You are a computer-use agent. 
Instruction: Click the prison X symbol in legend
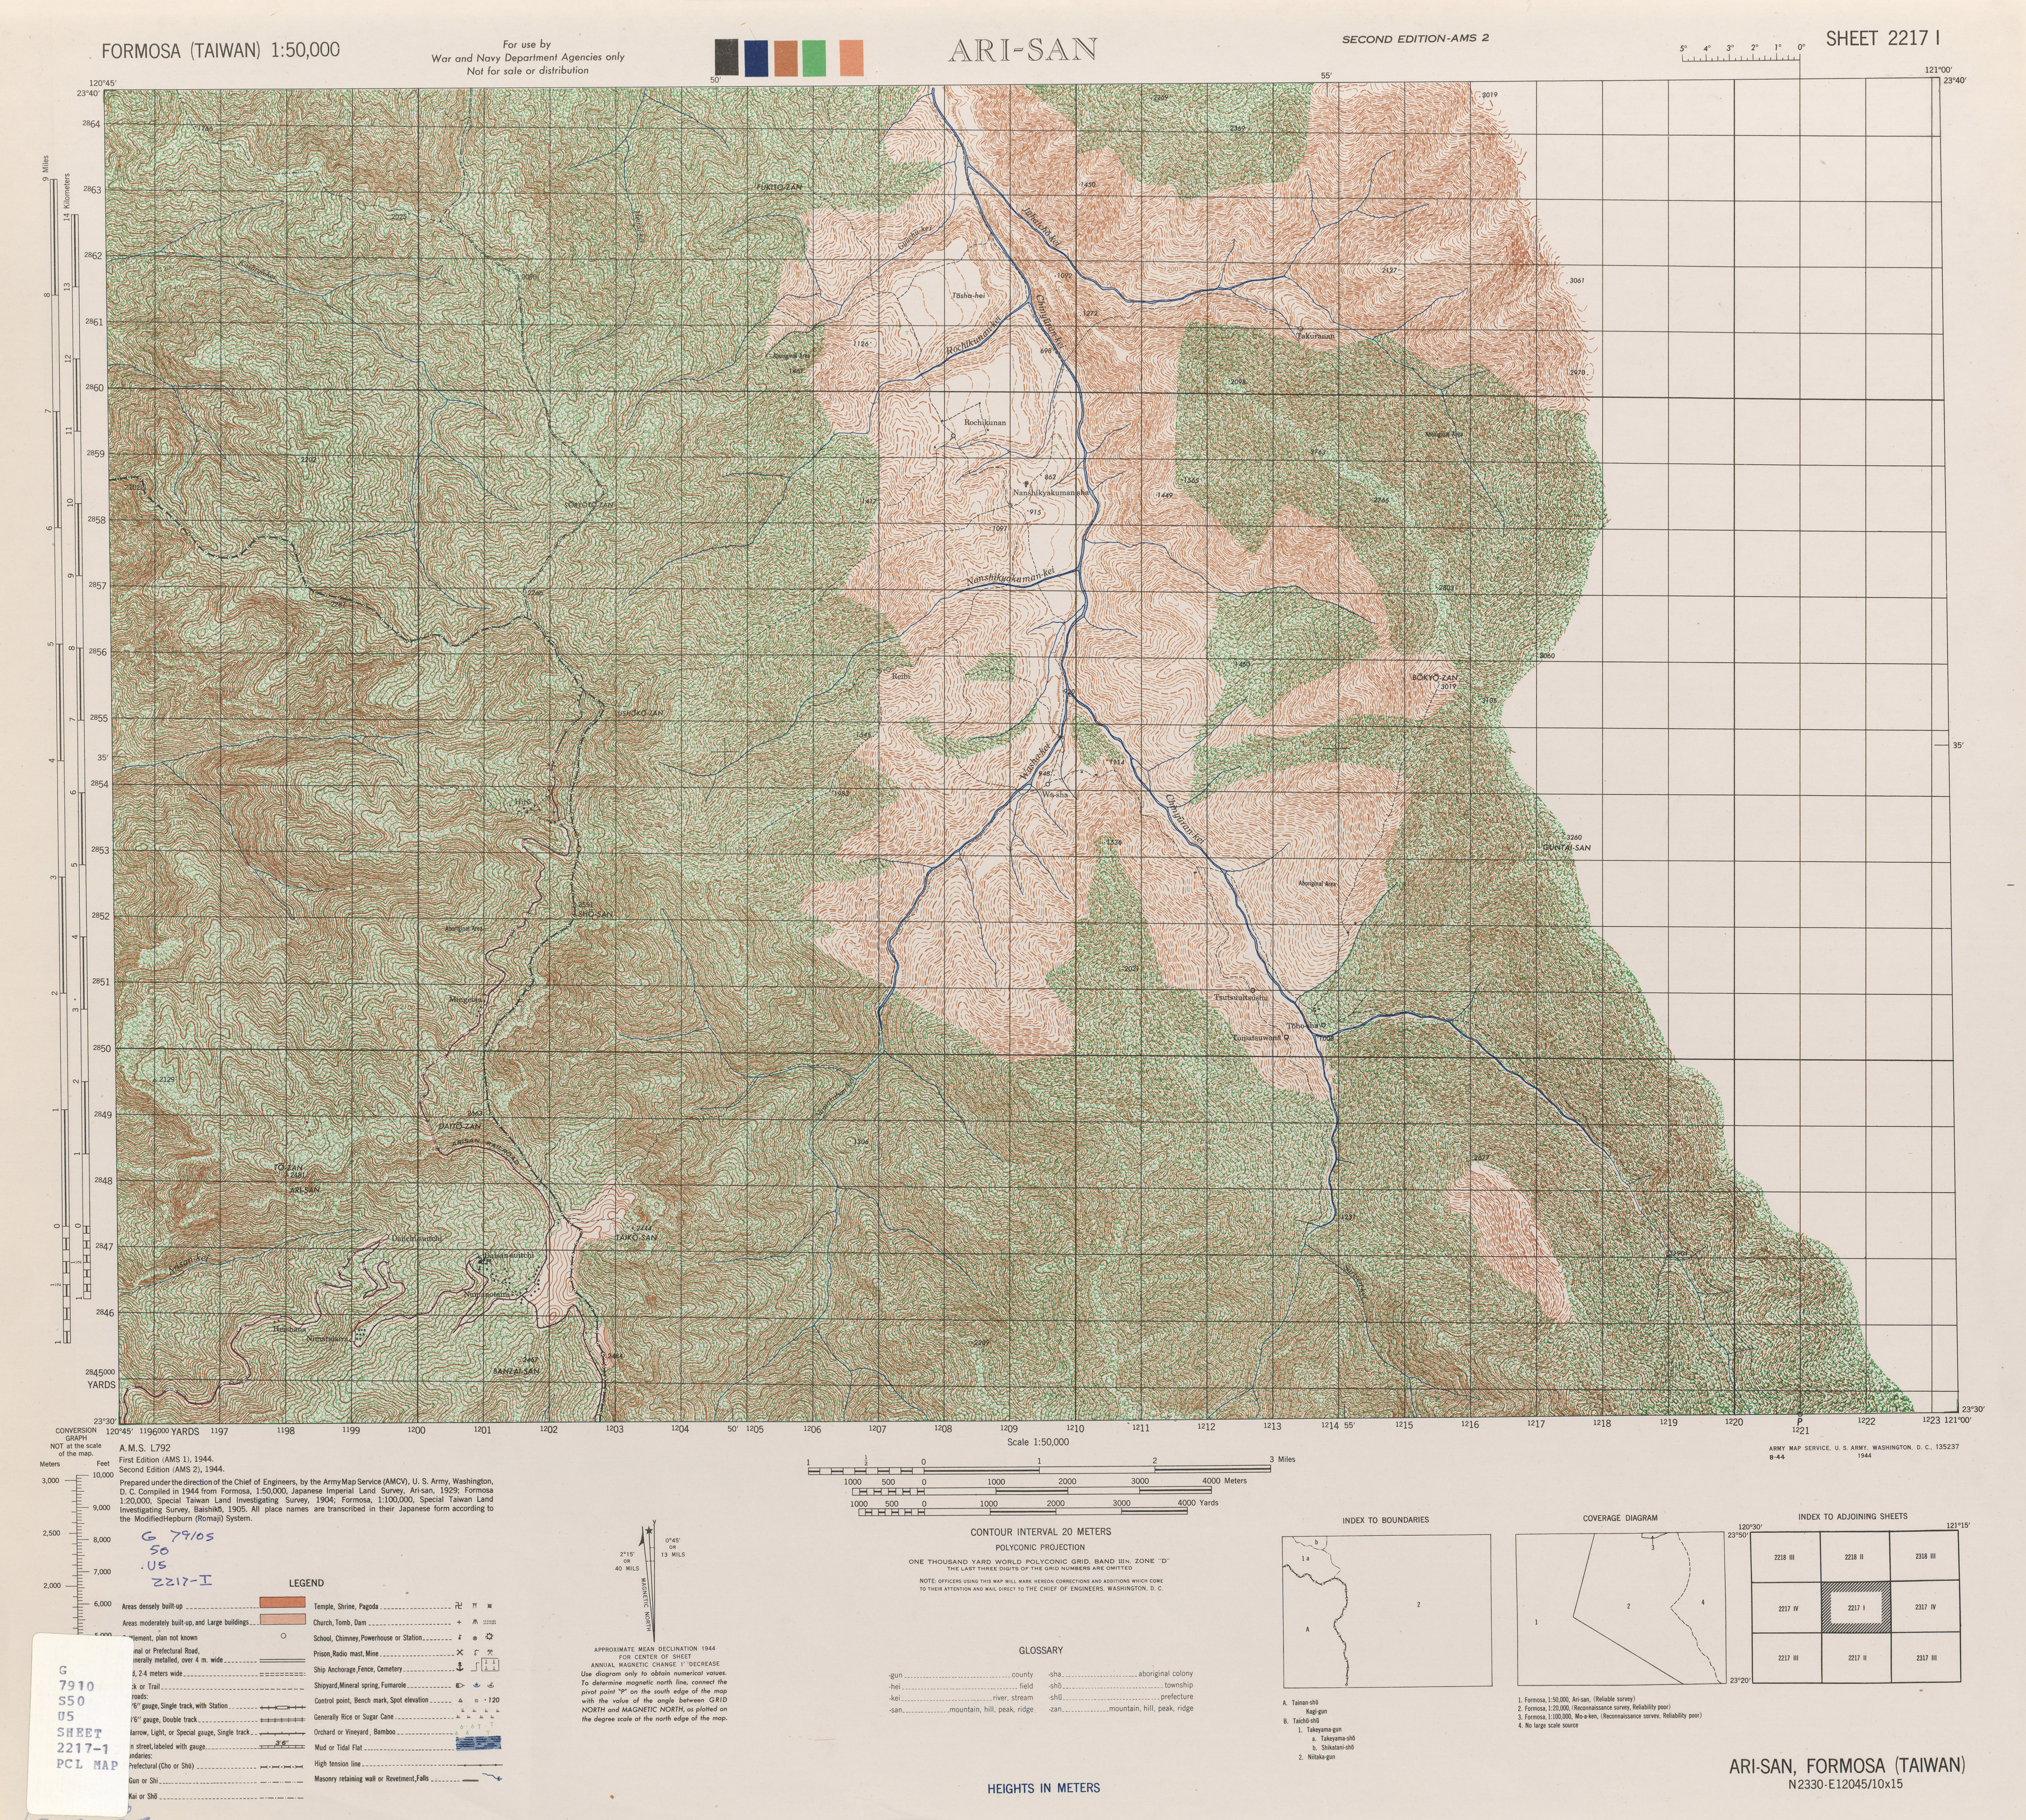[460, 1653]
